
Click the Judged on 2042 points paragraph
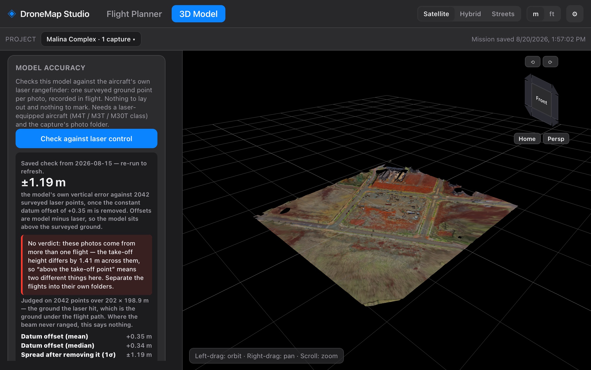pyautogui.click(x=85, y=312)
